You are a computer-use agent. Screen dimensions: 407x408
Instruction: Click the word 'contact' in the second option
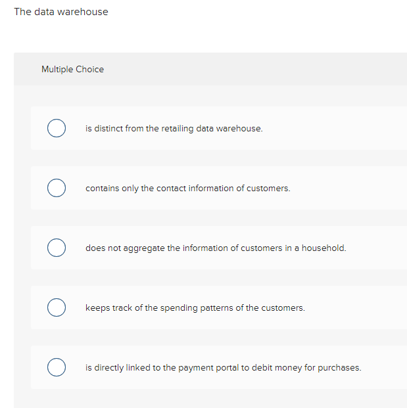[171, 188]
